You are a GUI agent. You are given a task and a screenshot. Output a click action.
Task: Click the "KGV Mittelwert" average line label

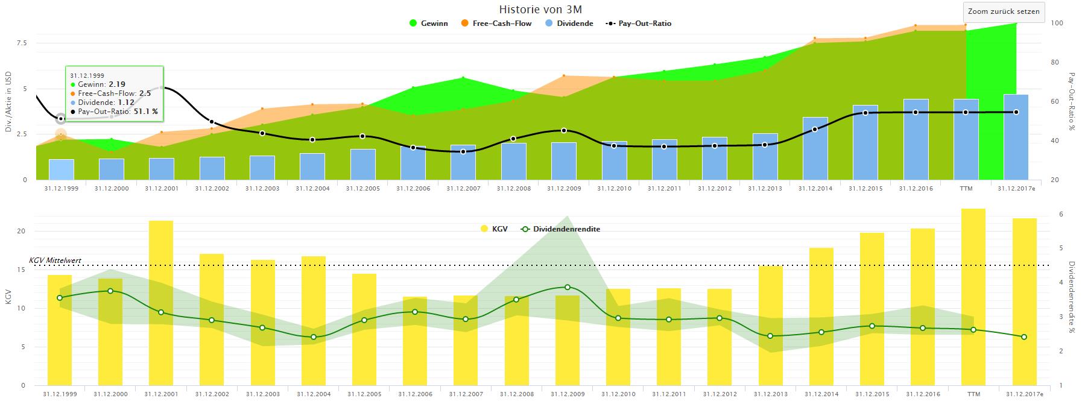coord(55,260)
